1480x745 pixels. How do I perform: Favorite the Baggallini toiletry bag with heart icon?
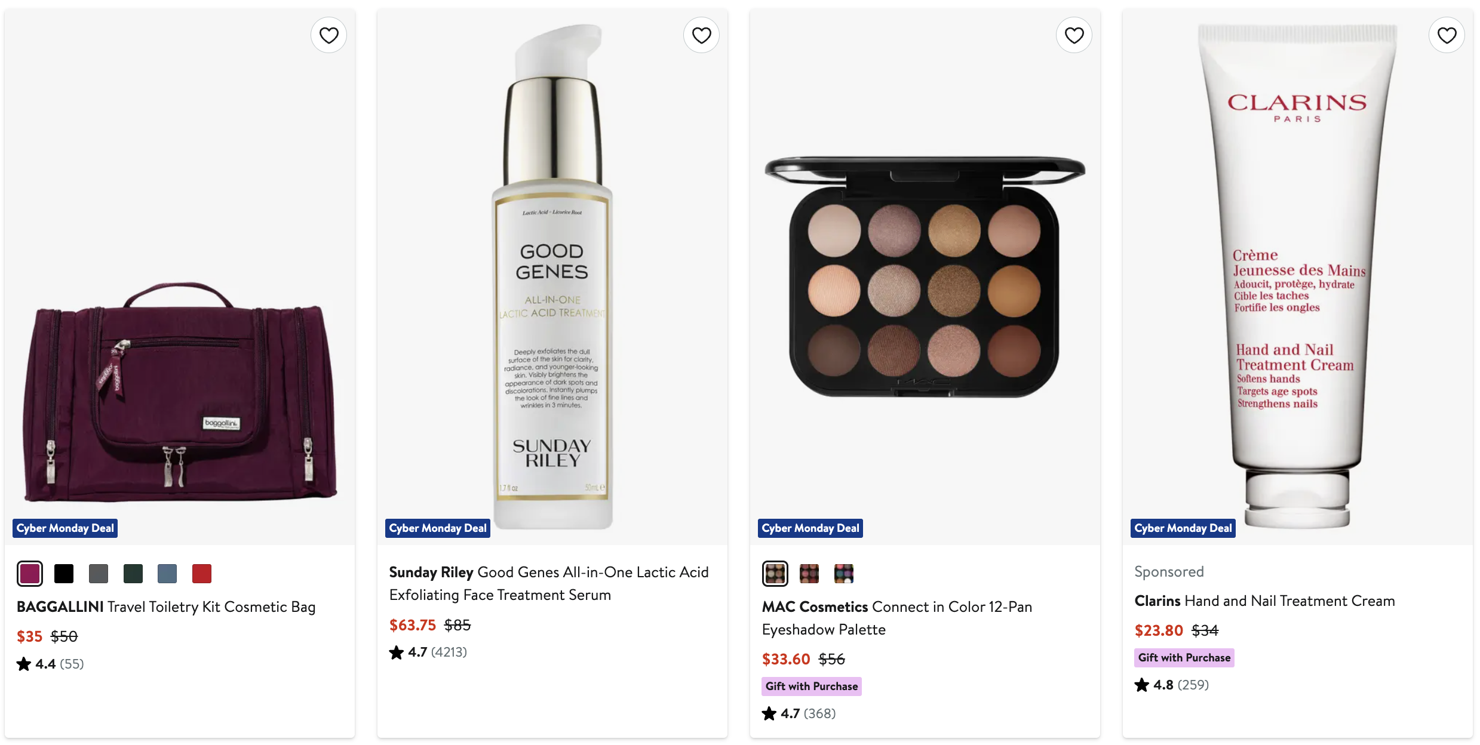(328, 35)
